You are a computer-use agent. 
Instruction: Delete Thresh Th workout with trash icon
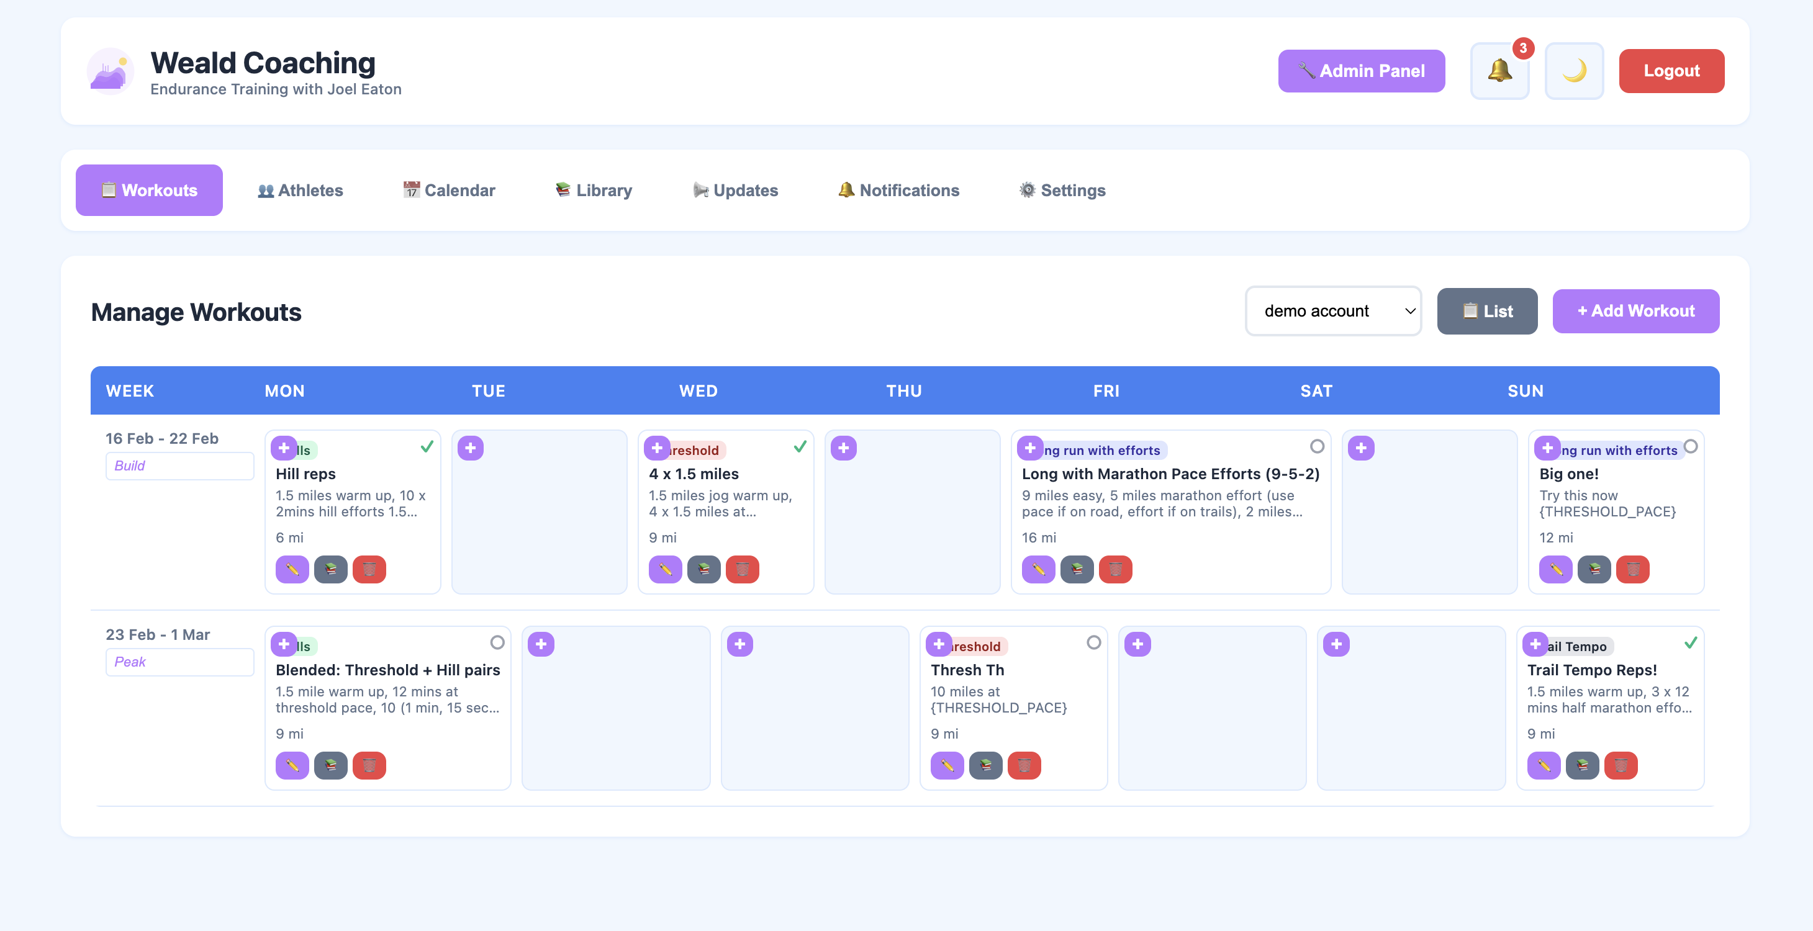point(1024,765)
